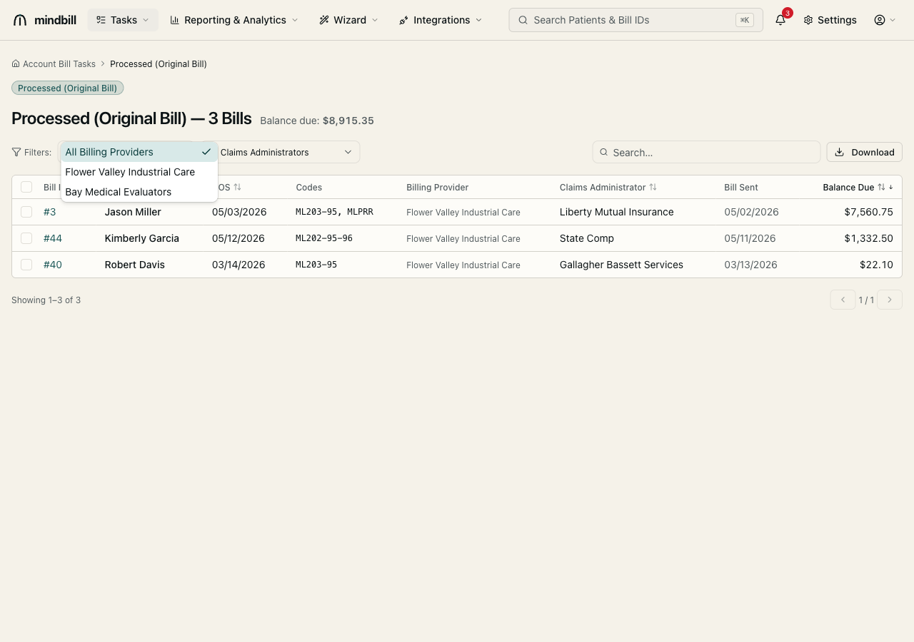Click Gallagher Bassett Services cell

[621, 265]
